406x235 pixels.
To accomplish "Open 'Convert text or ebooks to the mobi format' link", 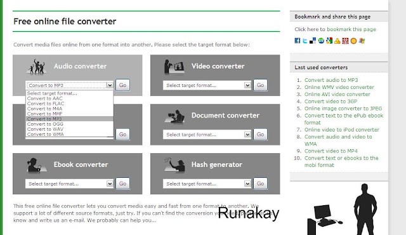I will point(341,161).
